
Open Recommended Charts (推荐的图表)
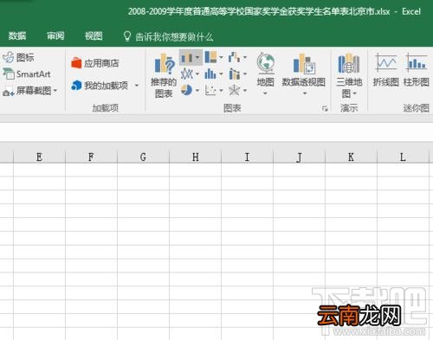(164, 76)
